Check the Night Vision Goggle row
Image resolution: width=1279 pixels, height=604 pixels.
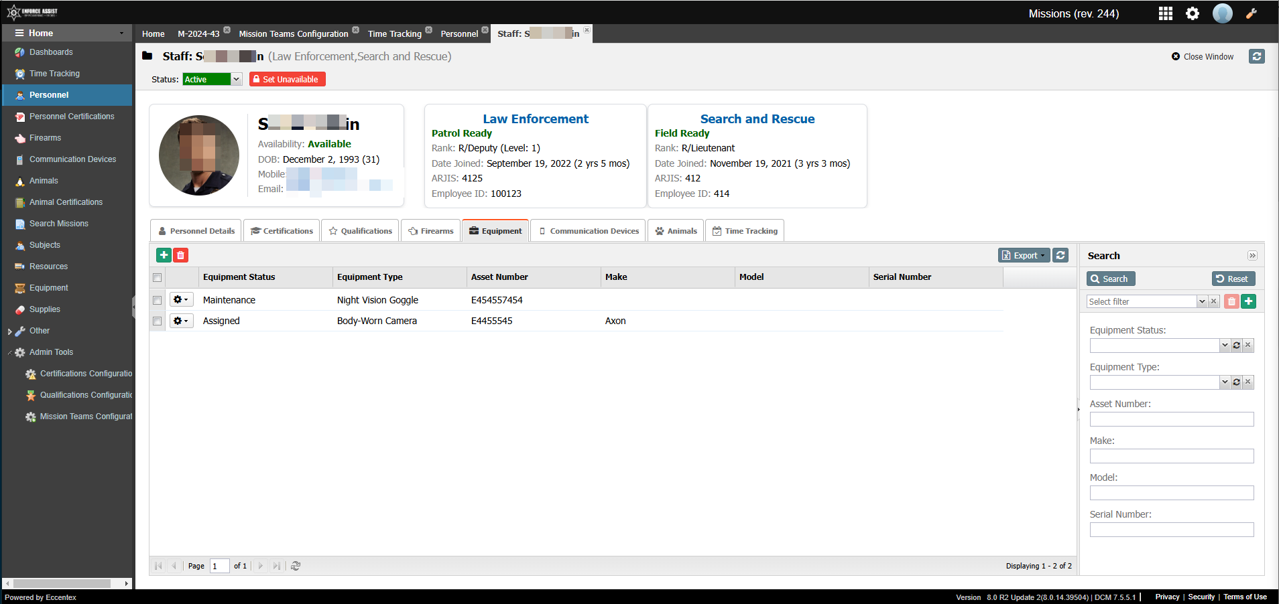[157, 300]
